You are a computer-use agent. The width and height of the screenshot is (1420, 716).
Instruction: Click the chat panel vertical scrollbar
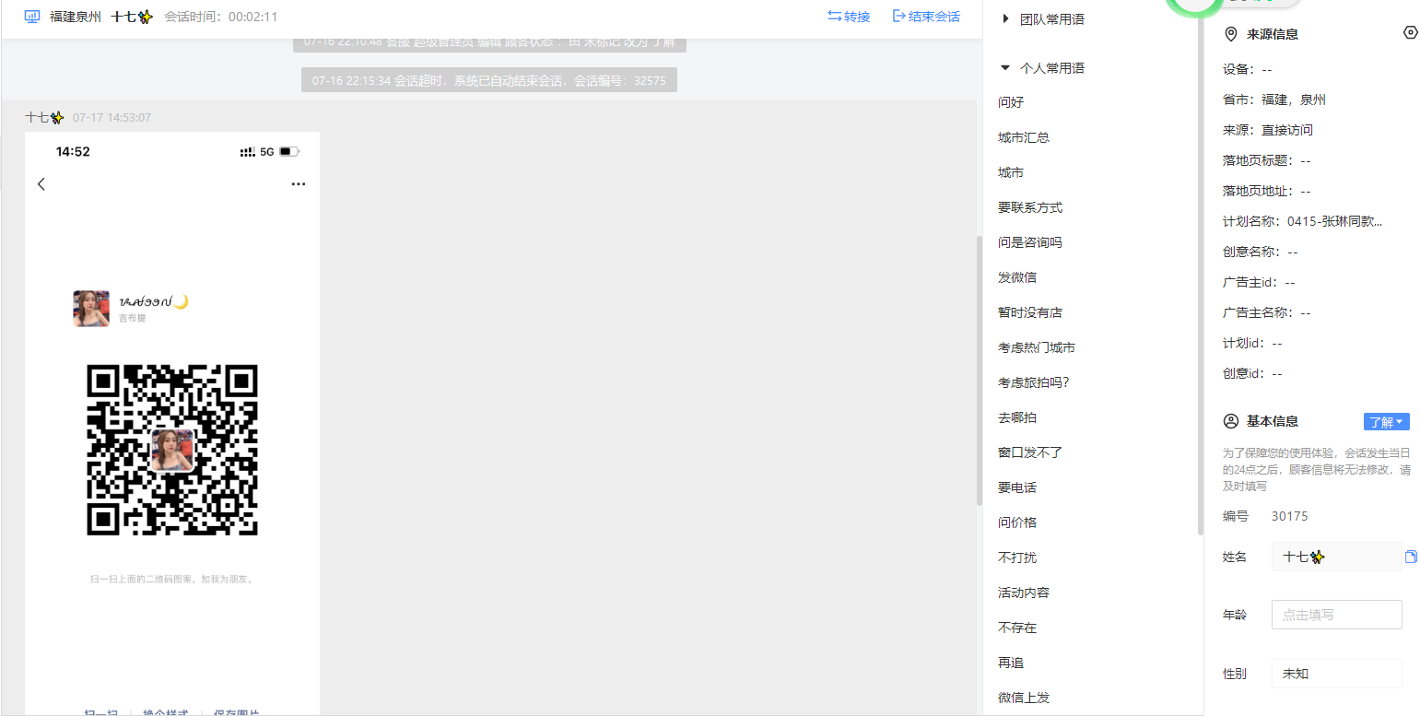pyautogui.click(x=979, y=370)
